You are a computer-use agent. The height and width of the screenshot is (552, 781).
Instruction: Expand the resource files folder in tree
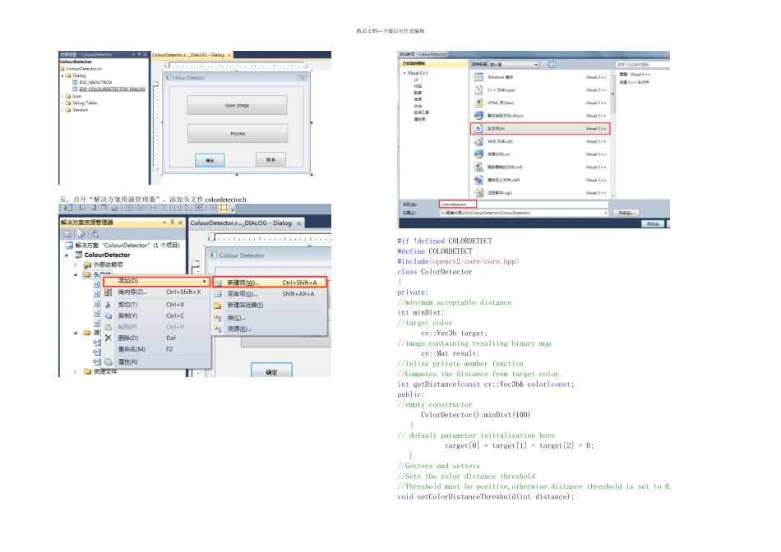[x=76, y=371]
